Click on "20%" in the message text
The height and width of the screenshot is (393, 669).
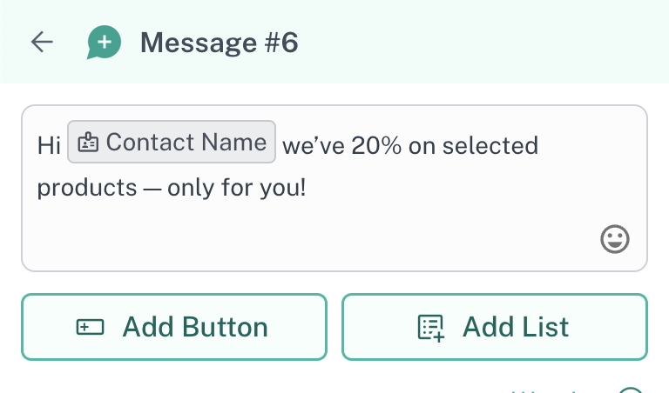(376, 145)
